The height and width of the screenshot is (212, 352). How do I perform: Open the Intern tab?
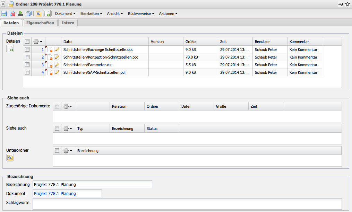click(x=68, y=23)
